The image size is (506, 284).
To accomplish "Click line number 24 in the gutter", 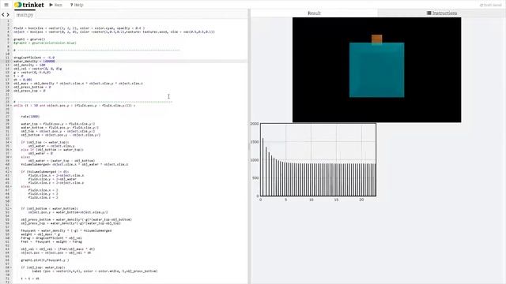I will [7, 105].
